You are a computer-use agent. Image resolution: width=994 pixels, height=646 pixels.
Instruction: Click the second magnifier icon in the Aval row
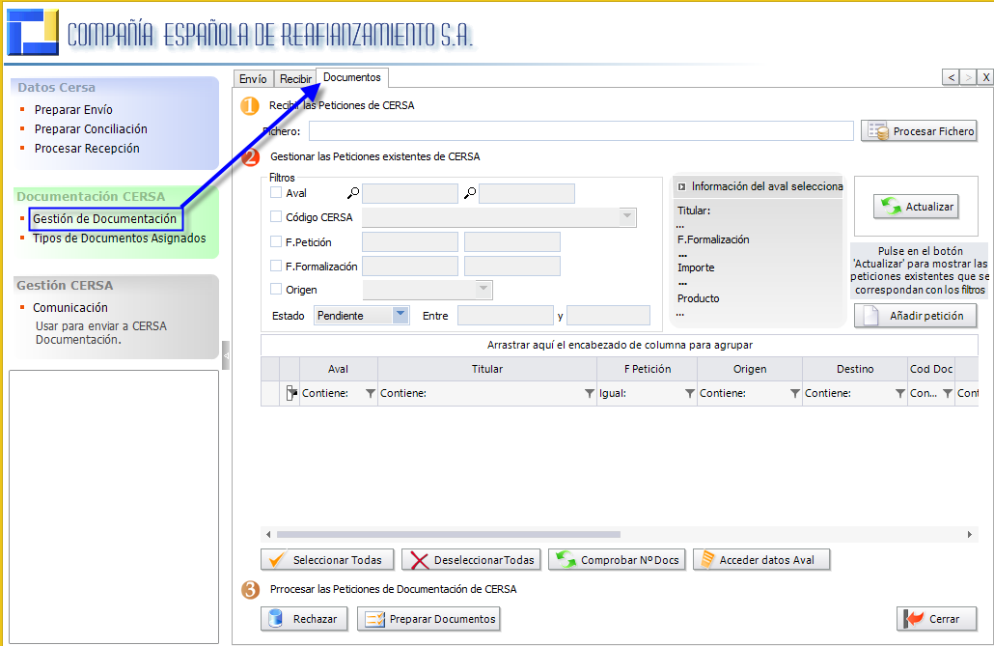470,193
